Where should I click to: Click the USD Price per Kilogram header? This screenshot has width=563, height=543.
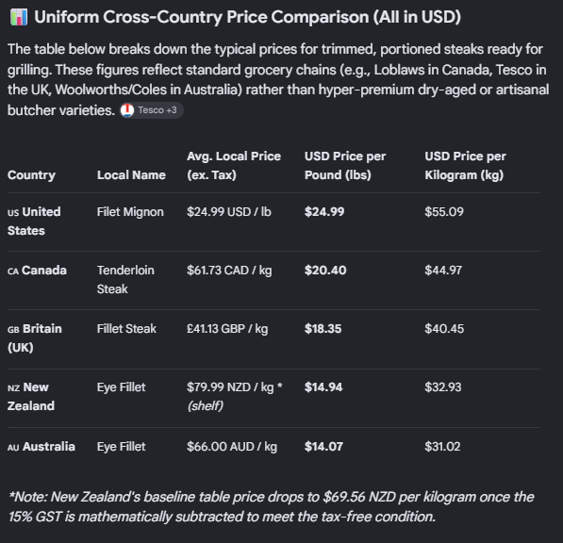pyautogui.click(x=465, y=166)
